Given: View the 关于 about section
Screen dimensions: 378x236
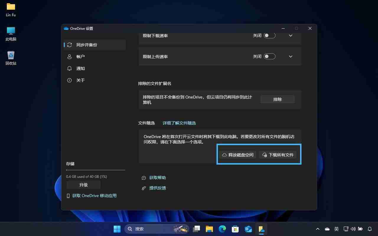Looking at the screenshot, I should coord(80,80).
